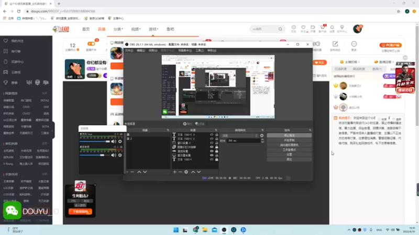Open the 游戏 dropdown in Douyu nav
This screenshot has height=235, width=419.
[x=153, y=29]
